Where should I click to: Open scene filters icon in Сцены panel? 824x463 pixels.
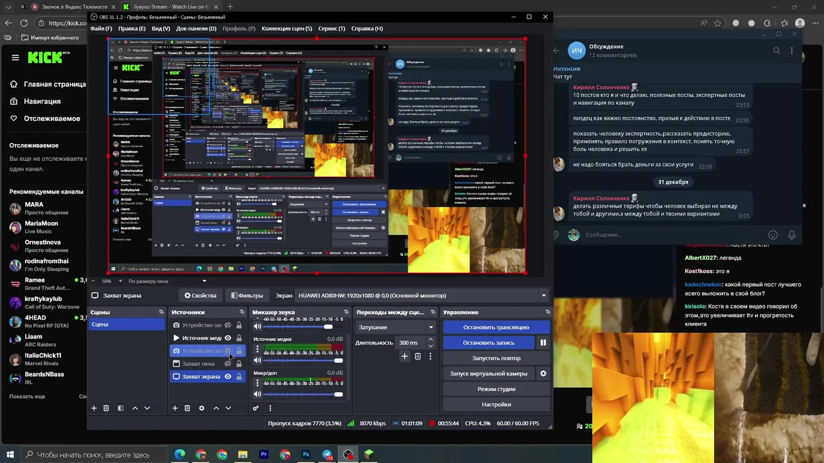pos(120,408)
